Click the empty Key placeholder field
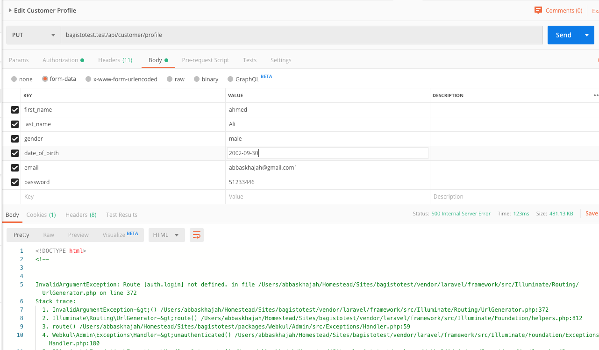Image resolution: width=599 pixels, height=350 pixels. [x=123, y=197]
